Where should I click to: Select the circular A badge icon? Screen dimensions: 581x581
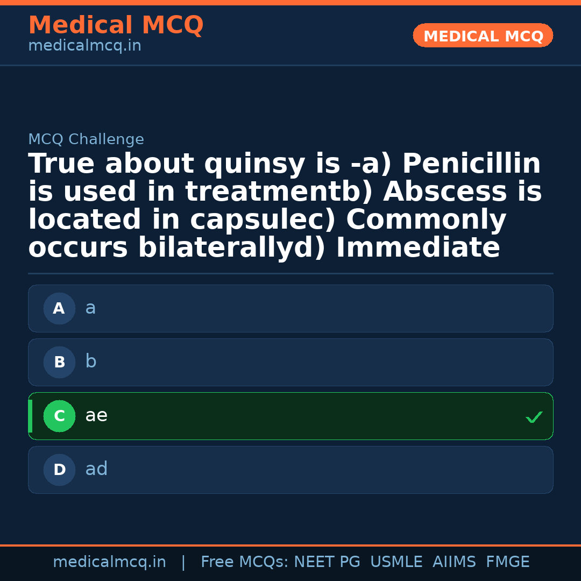pos(59,308)
